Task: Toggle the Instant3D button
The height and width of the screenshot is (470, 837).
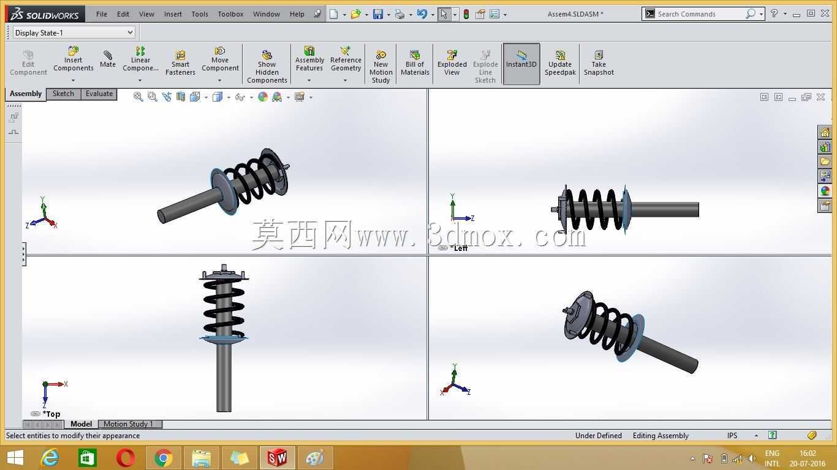Action: 521,64
